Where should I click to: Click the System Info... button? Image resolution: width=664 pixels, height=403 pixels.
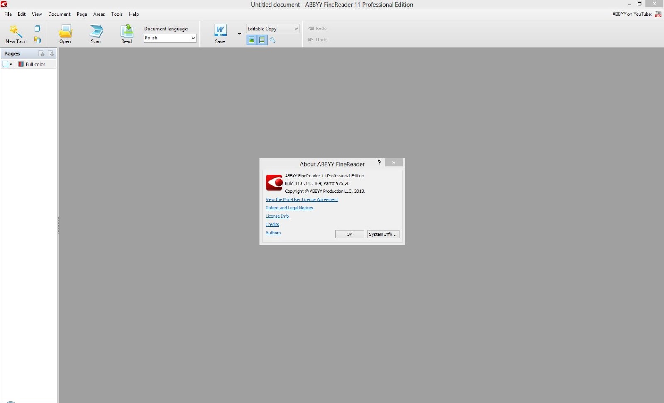tap(383, 234)
